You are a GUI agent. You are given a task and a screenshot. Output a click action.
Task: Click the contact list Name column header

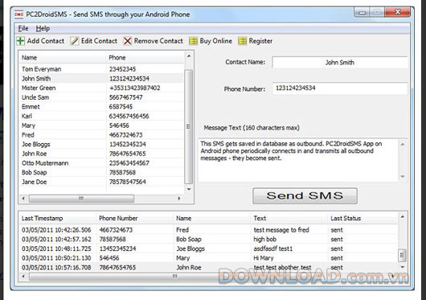click(x=63, y=58)
